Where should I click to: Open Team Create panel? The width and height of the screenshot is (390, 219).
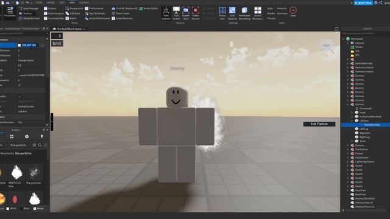click(121, 13)
